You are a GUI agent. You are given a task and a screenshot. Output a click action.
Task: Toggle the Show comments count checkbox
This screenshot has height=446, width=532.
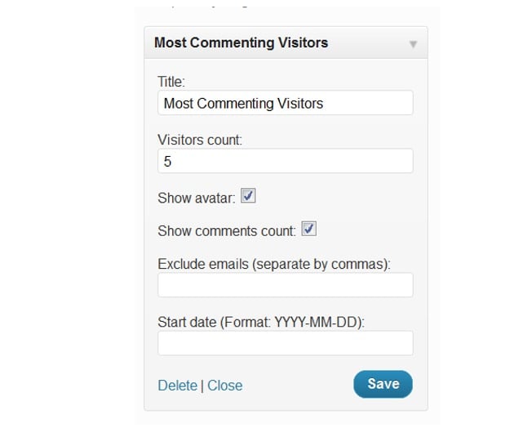(308, 230)
